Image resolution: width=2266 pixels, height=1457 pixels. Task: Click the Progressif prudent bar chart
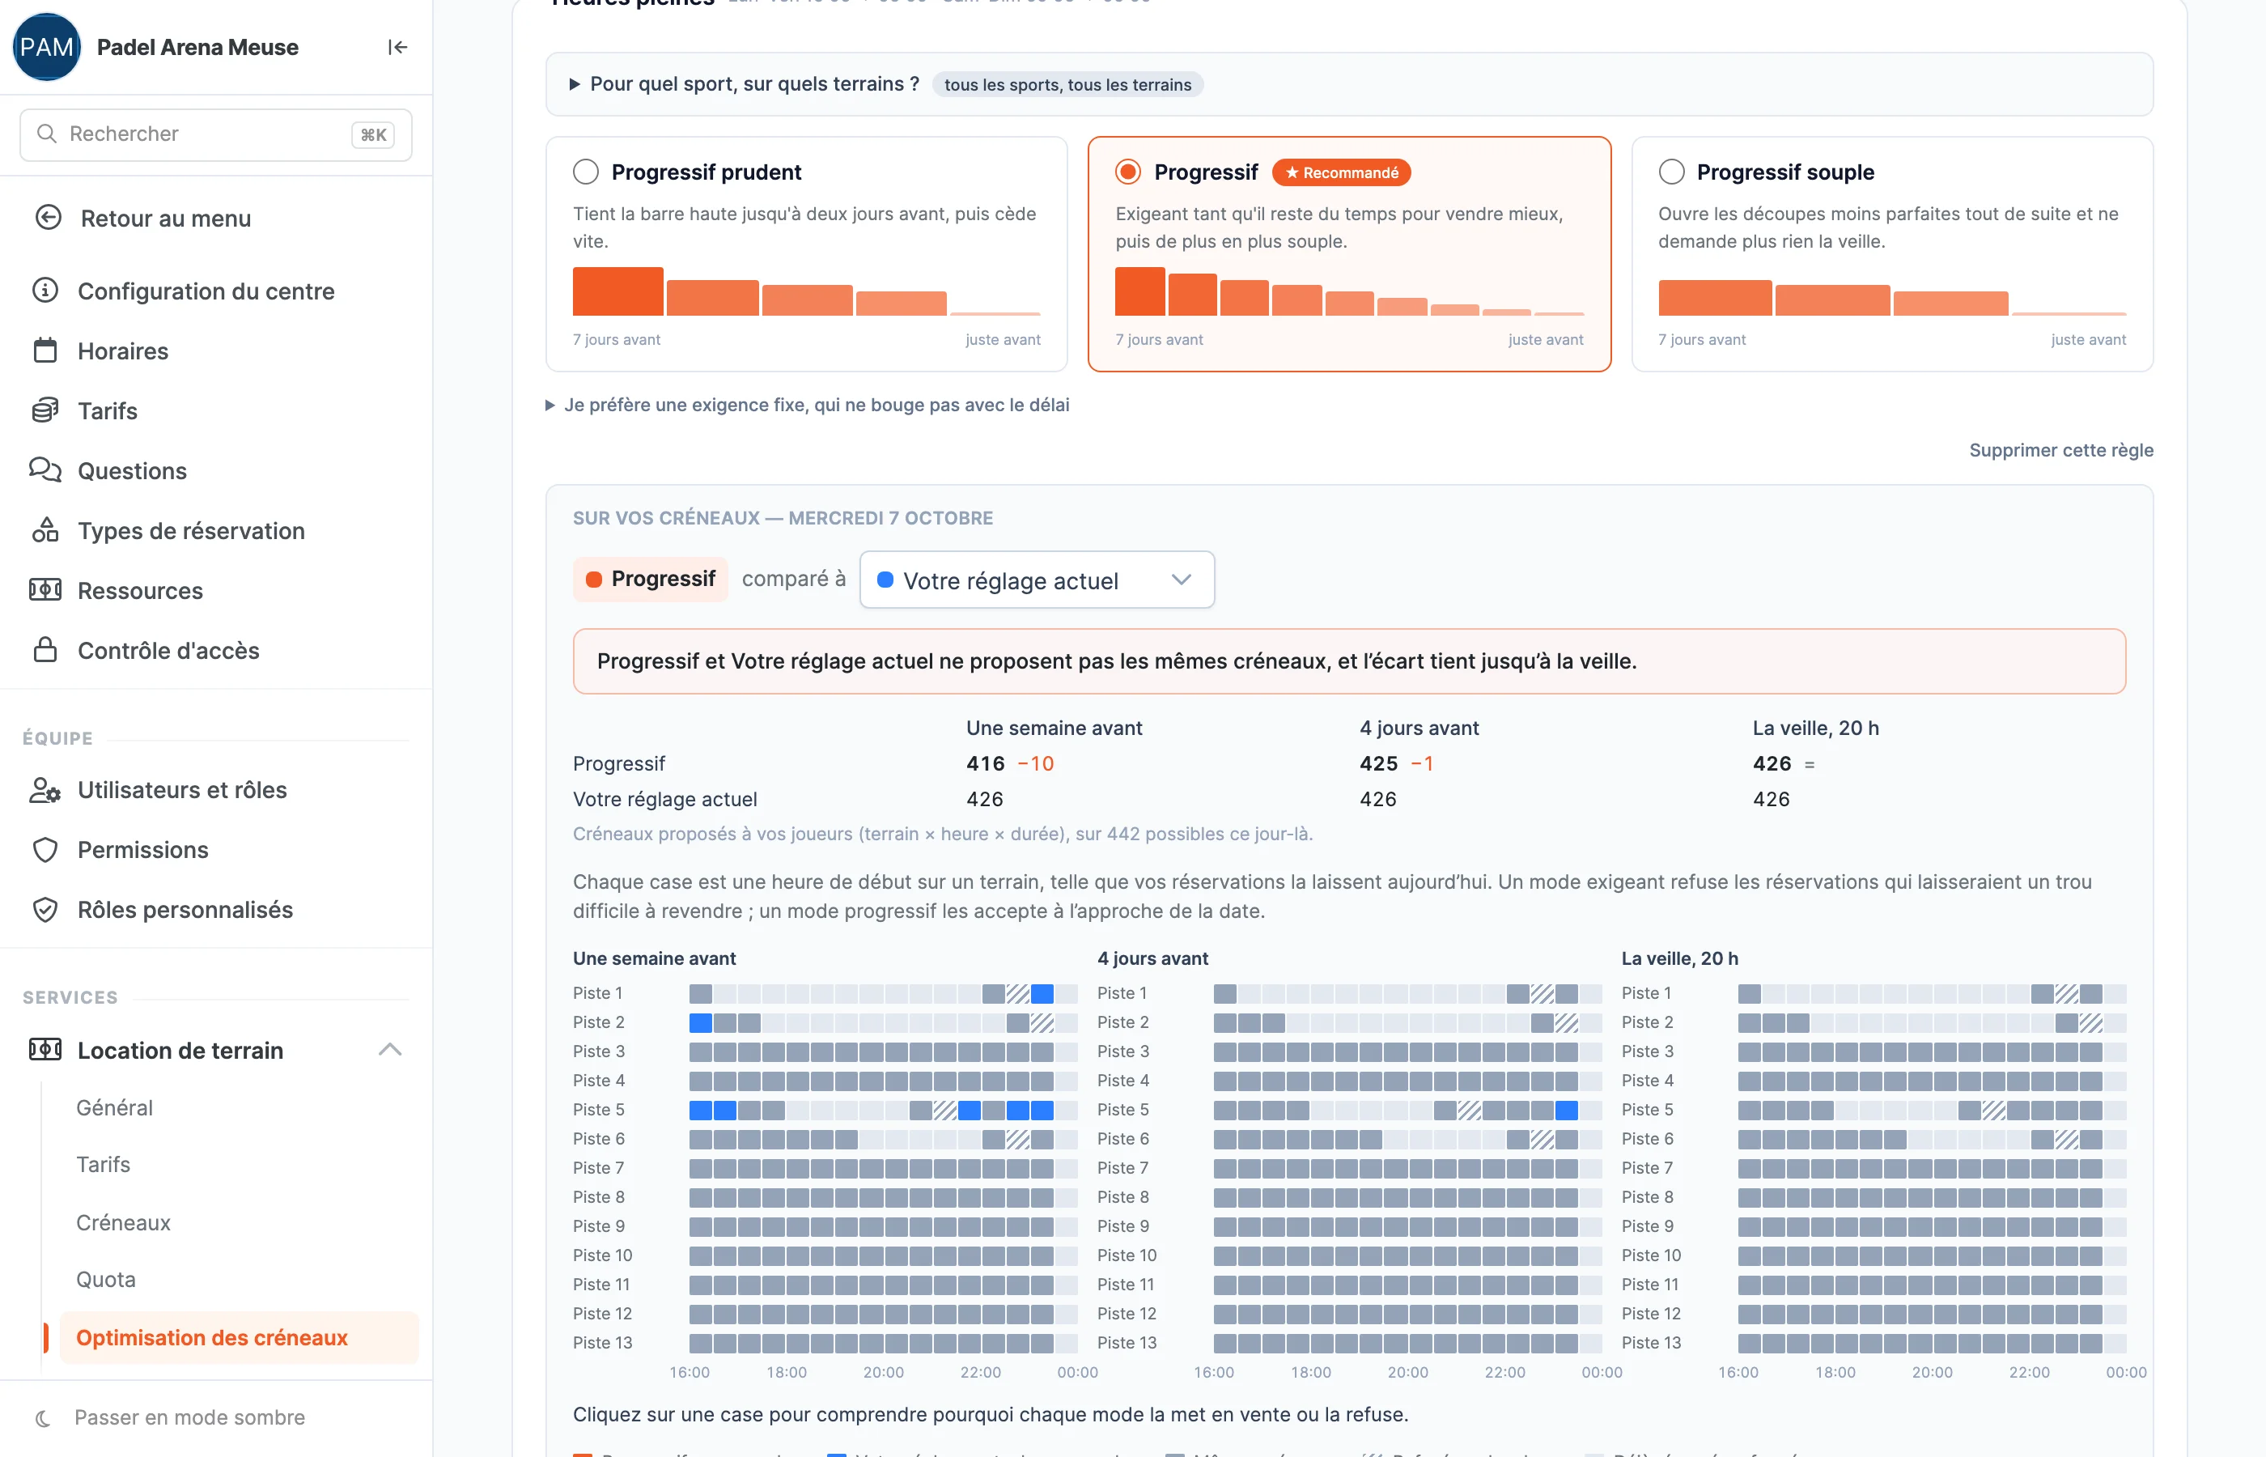[806, 291]
